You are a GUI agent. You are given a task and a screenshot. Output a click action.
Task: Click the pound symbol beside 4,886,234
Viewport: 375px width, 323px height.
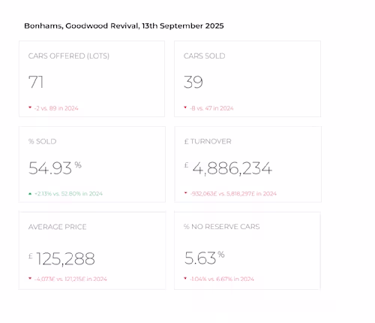[186, 165]
